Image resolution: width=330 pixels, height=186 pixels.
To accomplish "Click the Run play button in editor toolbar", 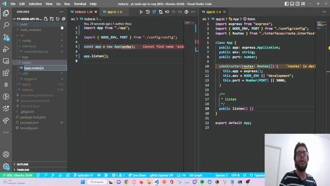I will [141, 12].
